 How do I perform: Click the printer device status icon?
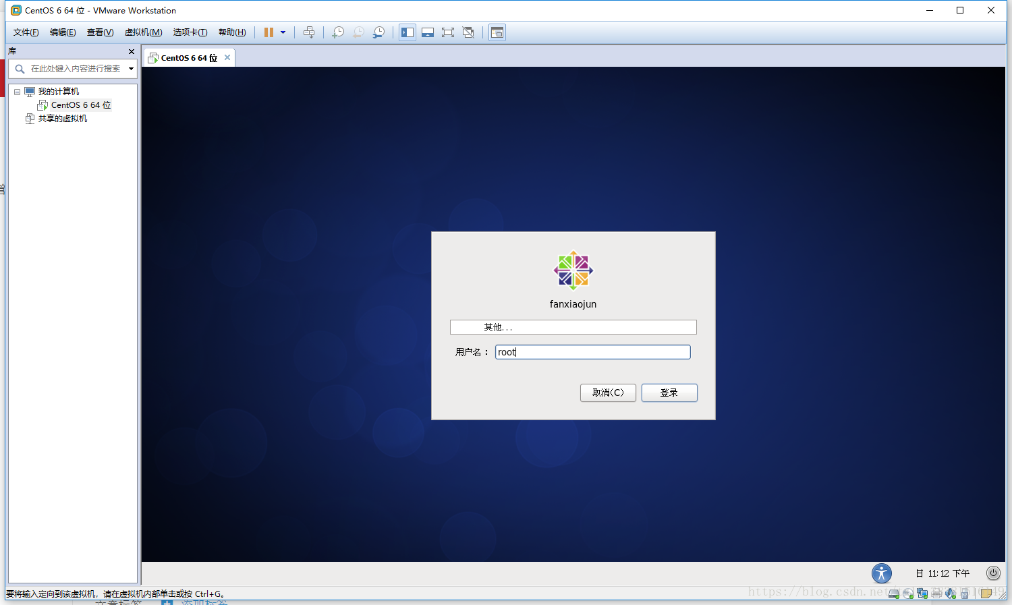click(936, 594)
